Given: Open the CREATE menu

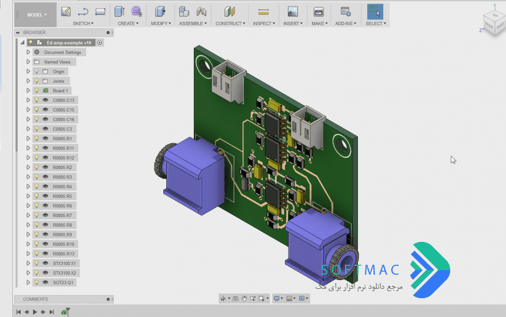Looking at the screenshot, I should (128, 23).
